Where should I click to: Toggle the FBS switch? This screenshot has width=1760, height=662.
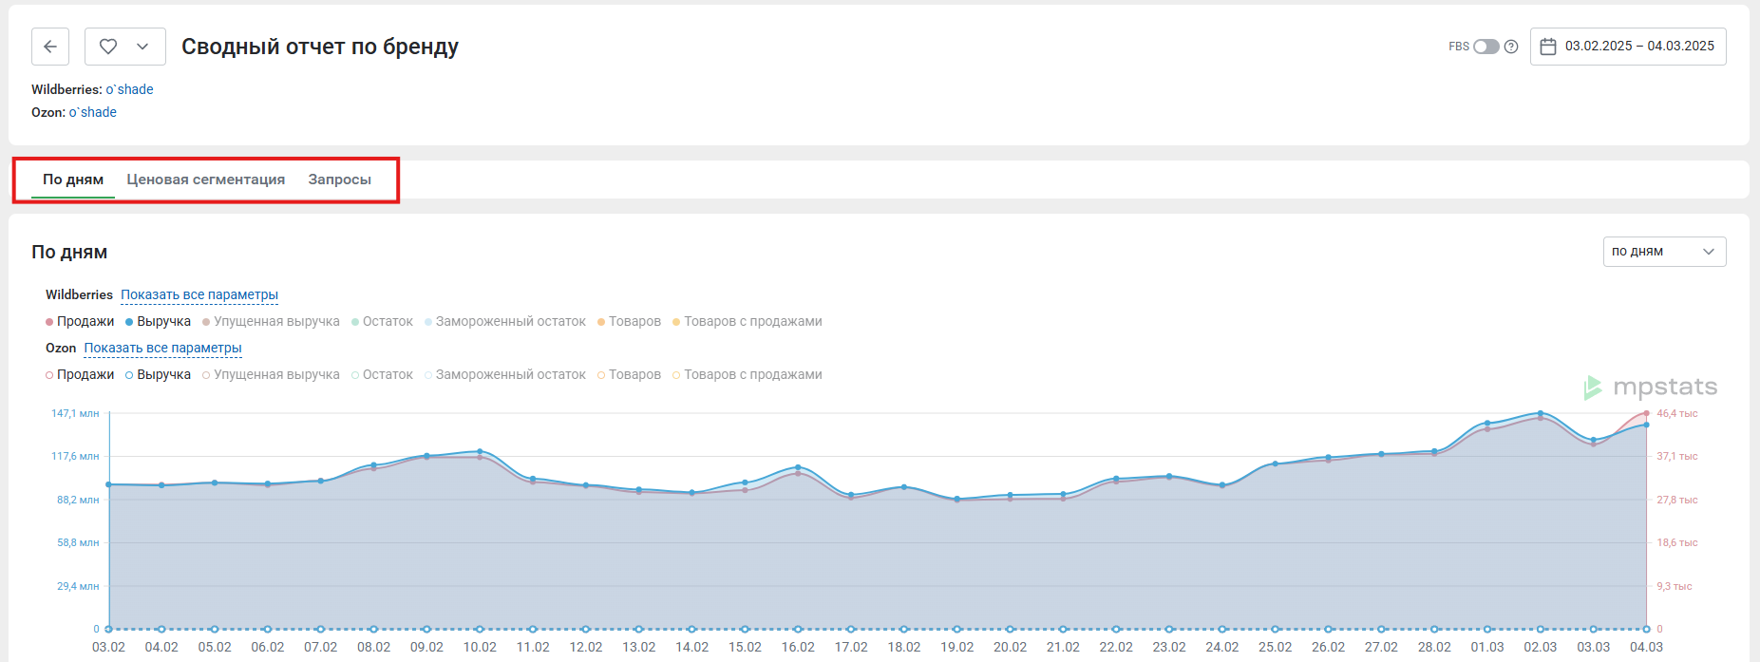point(1486,47)
